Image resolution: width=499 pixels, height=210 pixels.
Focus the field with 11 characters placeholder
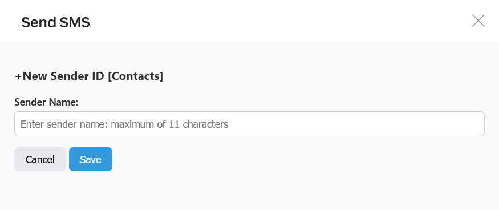[x=249, y=124]
